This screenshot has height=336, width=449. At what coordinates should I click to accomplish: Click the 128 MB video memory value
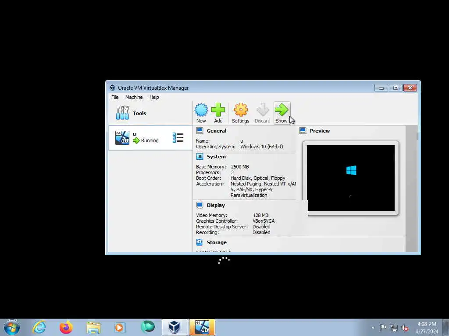(260, 215)
